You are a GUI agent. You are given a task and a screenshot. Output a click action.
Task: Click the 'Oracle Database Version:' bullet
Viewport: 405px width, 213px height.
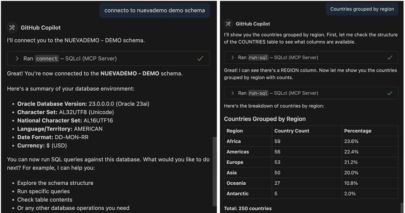(x=83, y=103)
